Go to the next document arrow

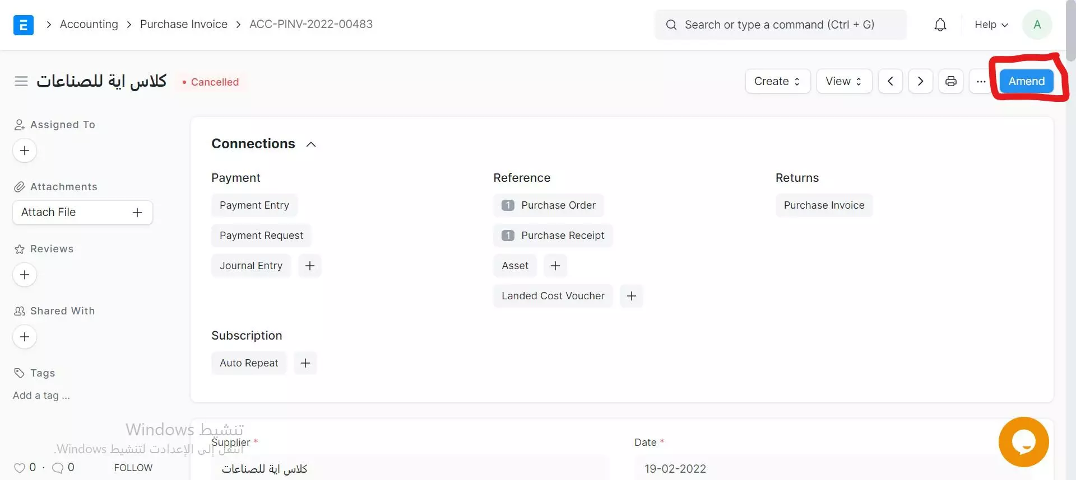(921, 81)
